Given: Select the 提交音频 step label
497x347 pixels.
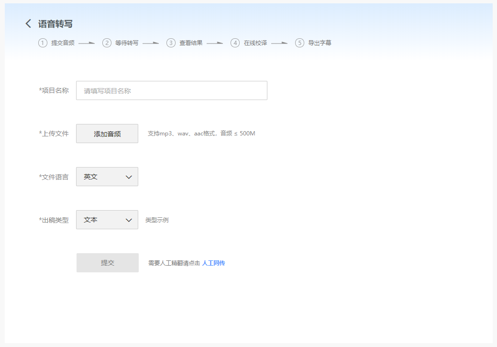Looking at the screenshot, I should pos(63,43).
